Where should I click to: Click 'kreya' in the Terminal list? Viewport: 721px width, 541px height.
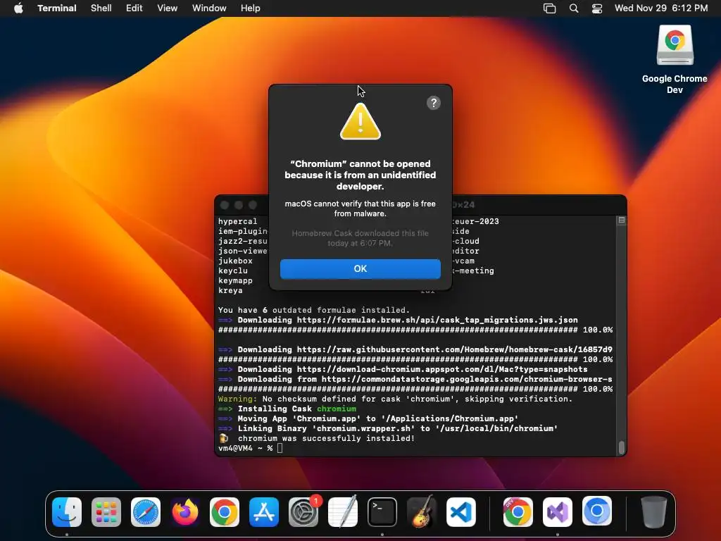230,291
